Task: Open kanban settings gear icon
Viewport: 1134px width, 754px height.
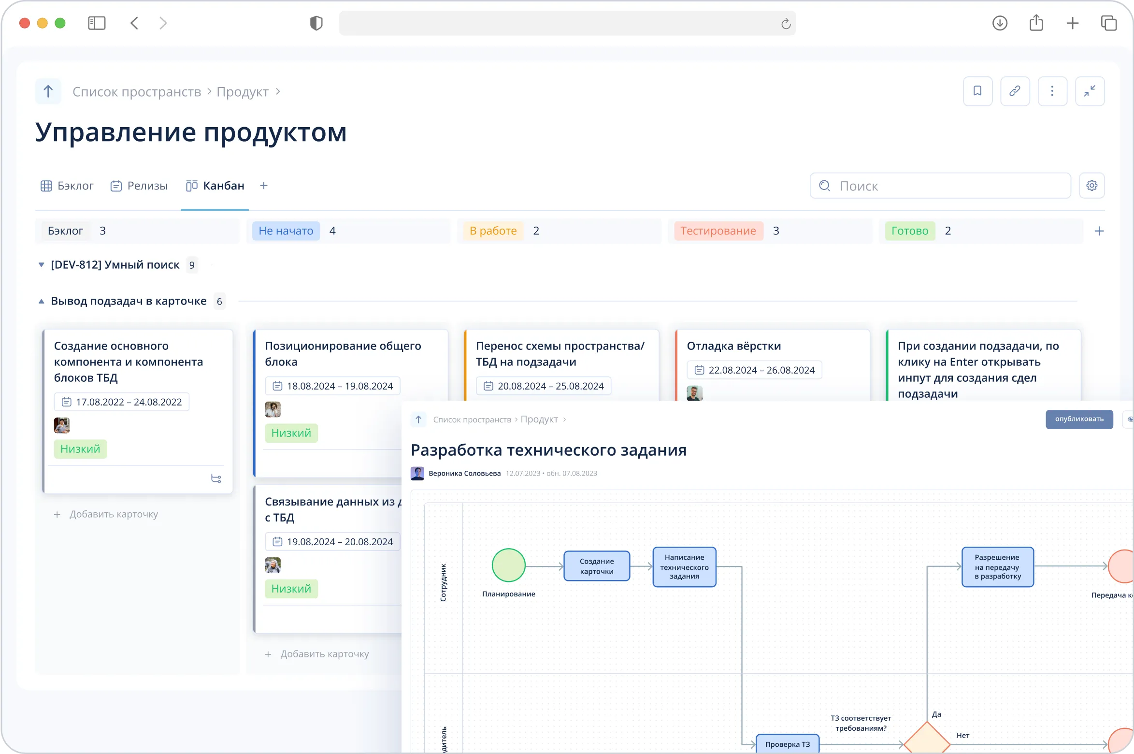Action: coord(1091,186)
